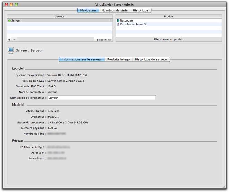Image resolution: width=229 pixels, height=192 pixels.
Task: Click the blurred ID Ethernet intégré value
Action: click(59, 147)
